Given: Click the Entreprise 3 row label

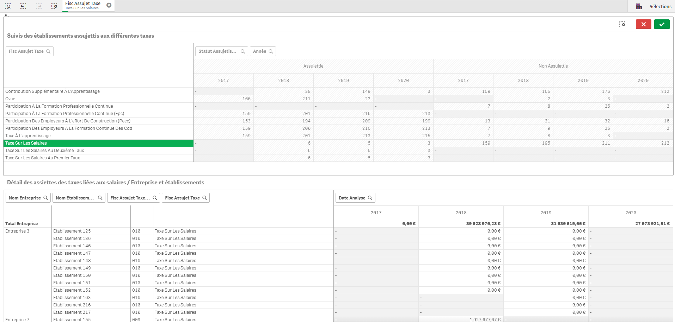Looking at the screenshot, I should [17, 231].
